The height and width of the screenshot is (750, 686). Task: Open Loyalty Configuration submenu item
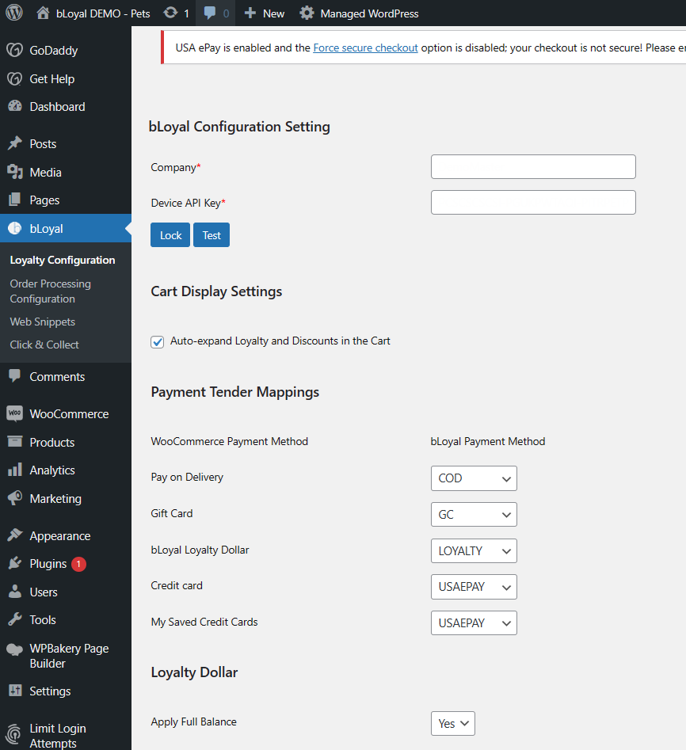(63, 260)
